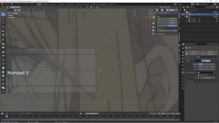Viewport: 219px width, 123px height.
Task: Toggle X-ray display in viewport header
Action: 167,10
